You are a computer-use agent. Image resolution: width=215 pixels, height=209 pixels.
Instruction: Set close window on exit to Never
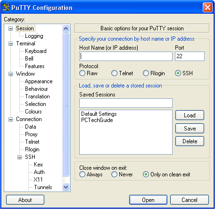point(114,174)
